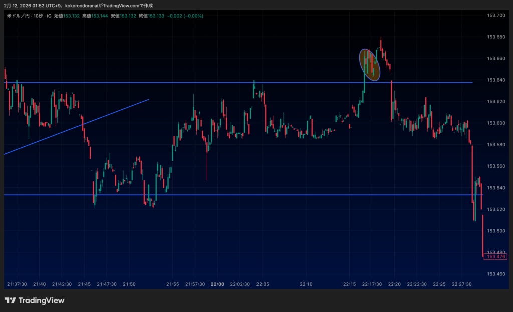Click the 米ドル/円 symbol title

(20, 16)
